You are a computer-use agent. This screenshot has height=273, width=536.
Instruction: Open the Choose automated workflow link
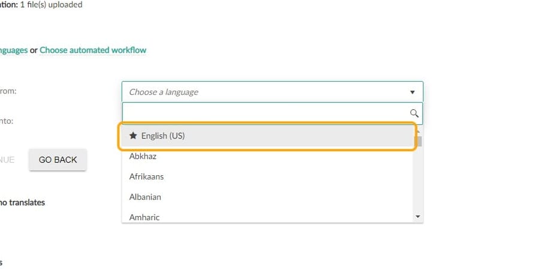pos(93,50)
